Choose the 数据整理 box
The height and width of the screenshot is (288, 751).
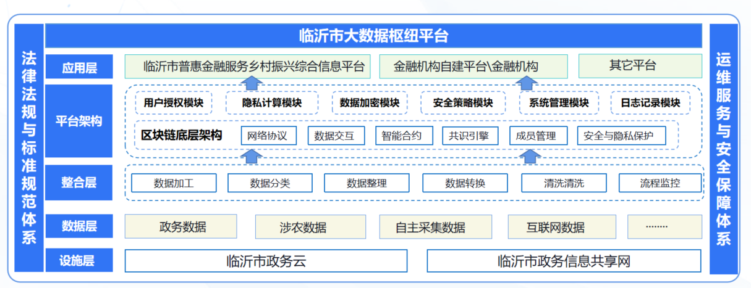tap(367, 183)
